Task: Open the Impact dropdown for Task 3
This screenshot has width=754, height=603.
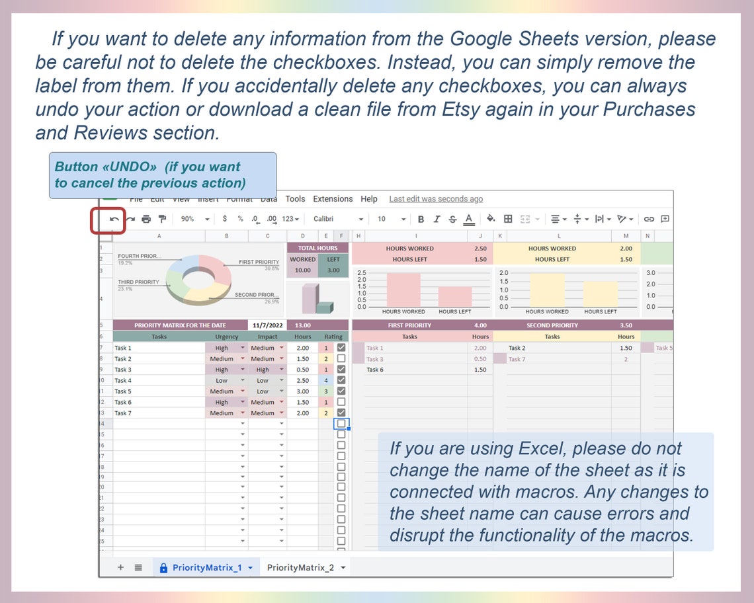Action: click(281, 369)
